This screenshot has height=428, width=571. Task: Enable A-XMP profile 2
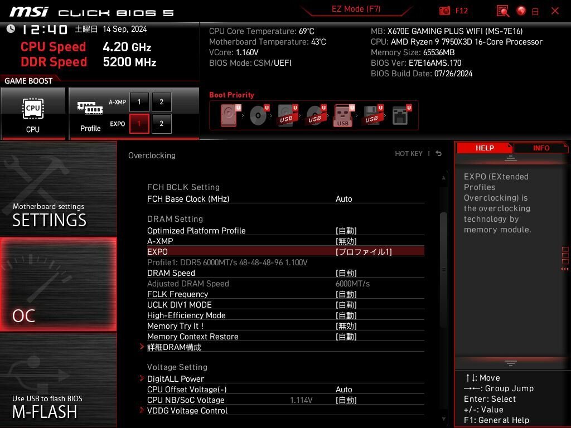[161, 102]
